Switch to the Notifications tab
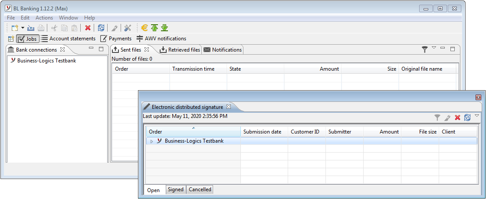Screen dimensions: 486x199 (223, 49)
